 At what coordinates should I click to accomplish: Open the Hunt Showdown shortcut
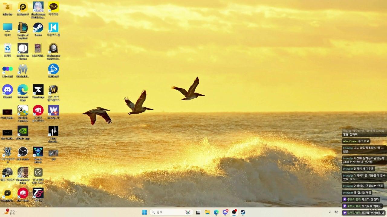click(x=54, y=131)
